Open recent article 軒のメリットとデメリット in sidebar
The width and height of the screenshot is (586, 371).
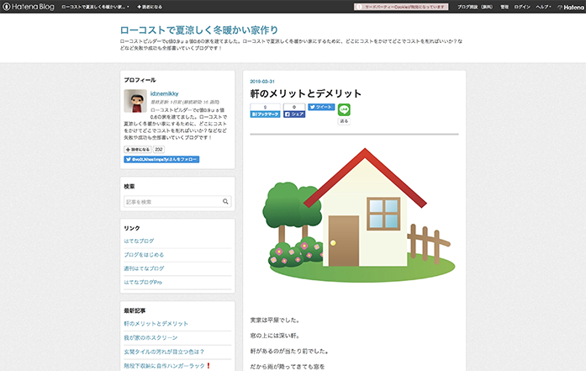click(156, 324)
